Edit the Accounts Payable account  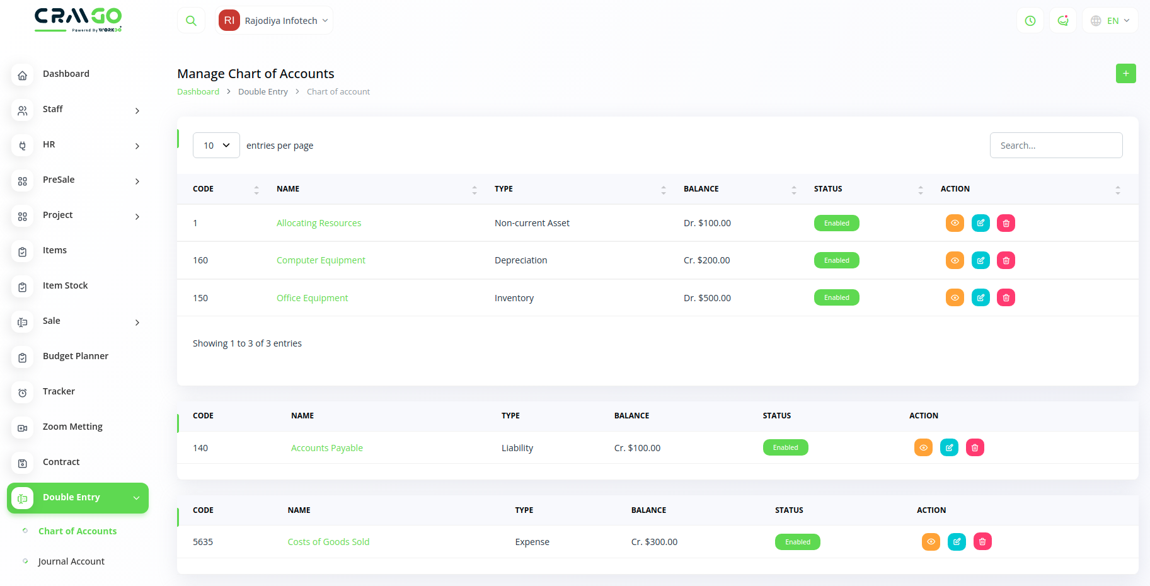[949, 448]
